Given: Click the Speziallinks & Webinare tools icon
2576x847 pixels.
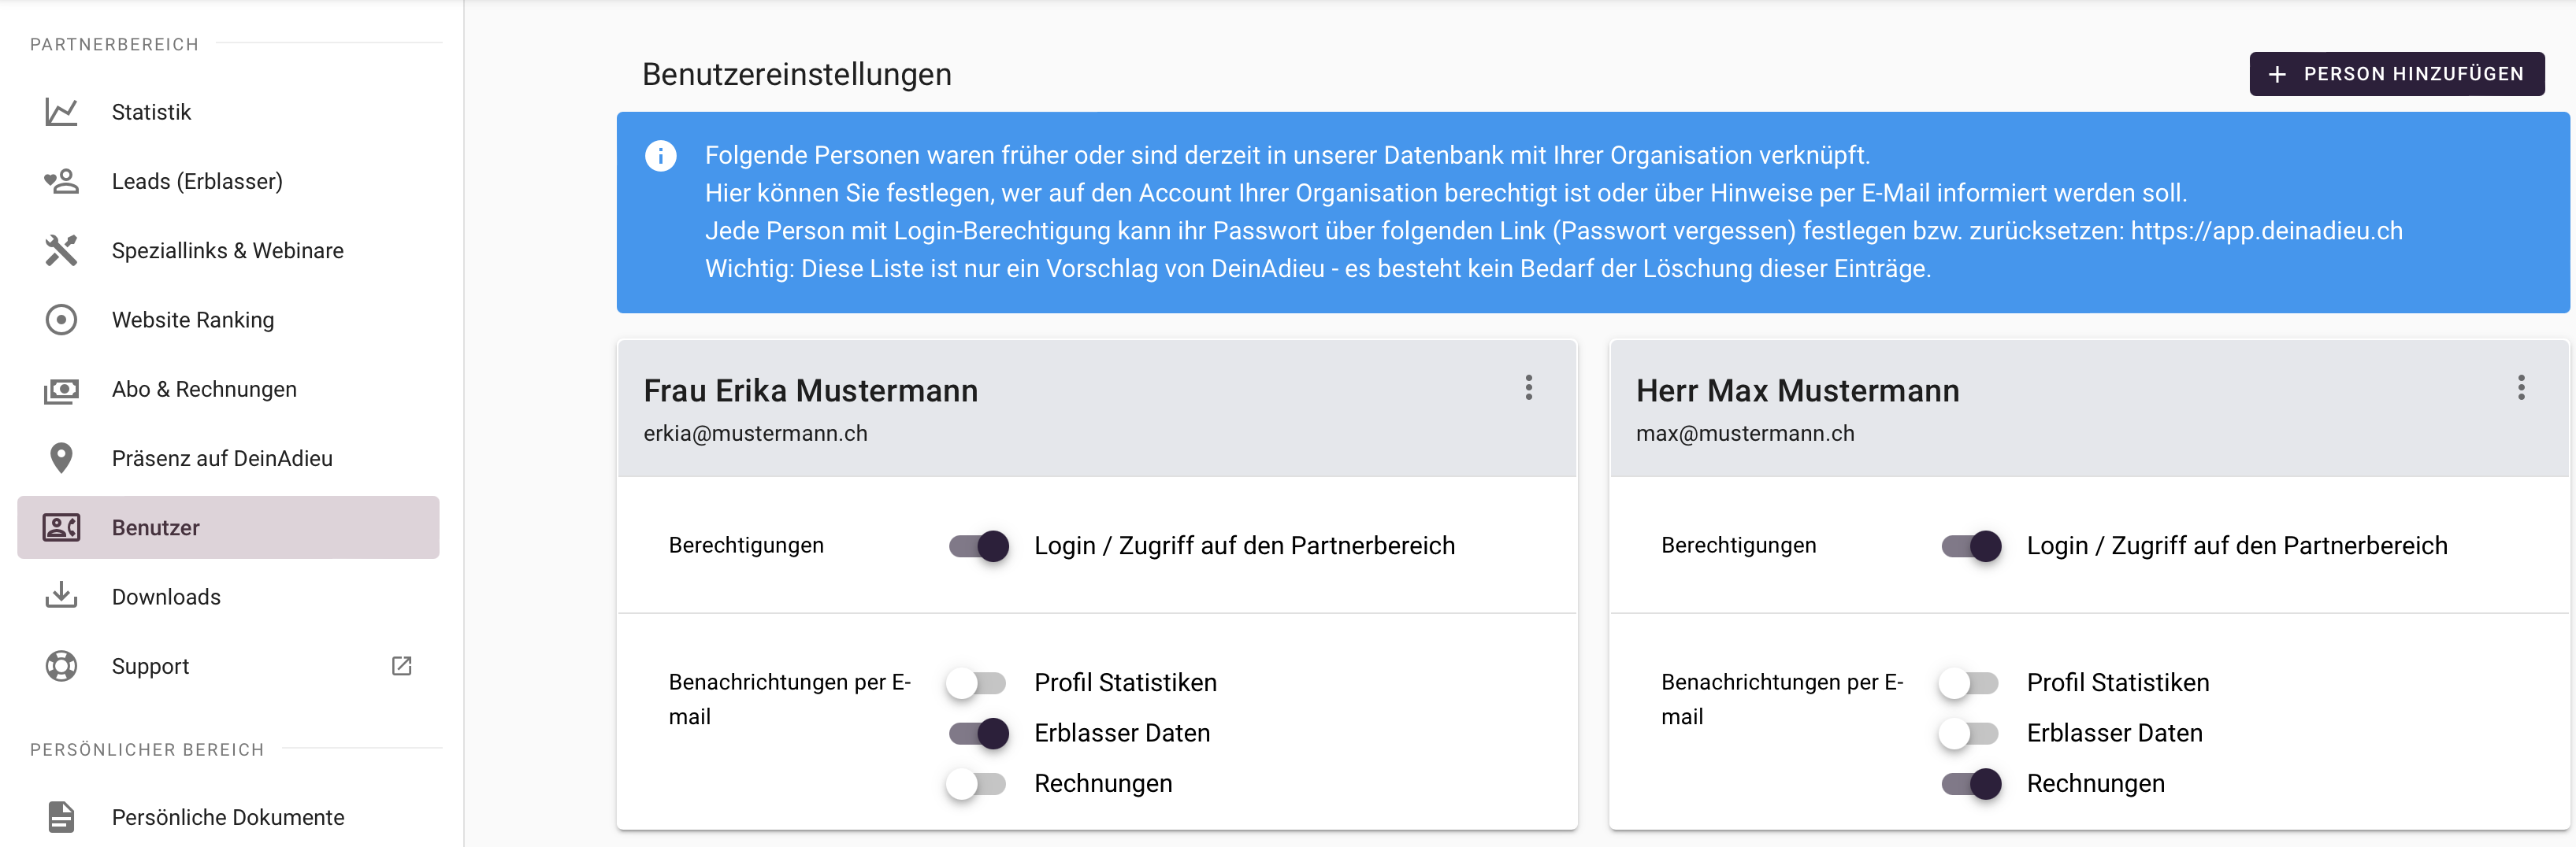Looking at the screenshot, I should coord(61,250).
